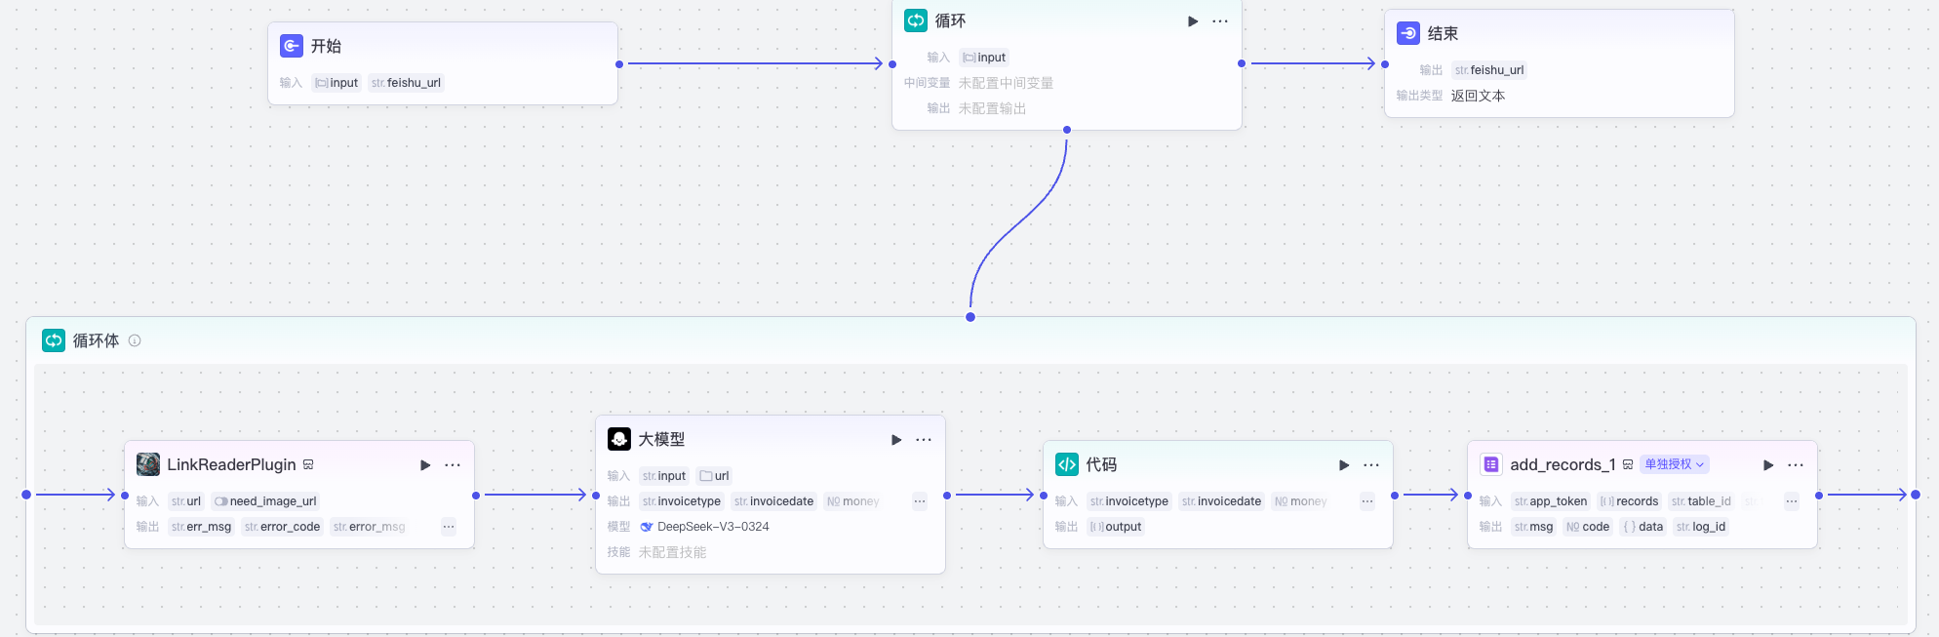This screenshot has width=1939, height=637.
Task: Click records input tag in add_records_1
Action: 1630,501
